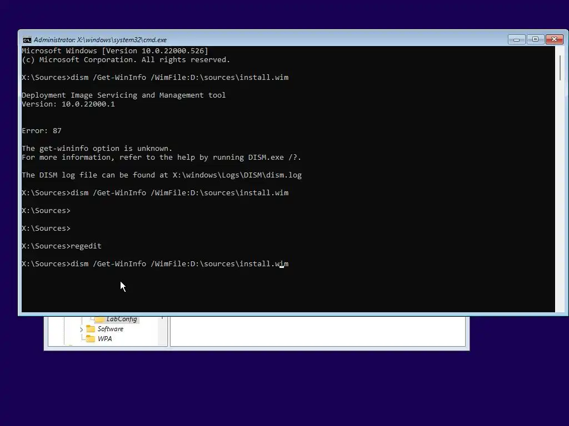Click the last dism /Get-WinInfo command line
Screen dimensions: 569x426
155,263
